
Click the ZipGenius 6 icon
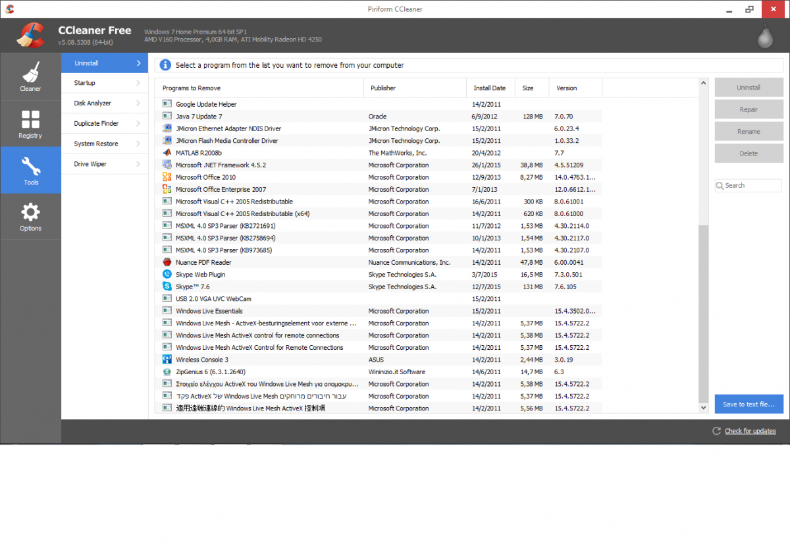(x=167, y=372)
